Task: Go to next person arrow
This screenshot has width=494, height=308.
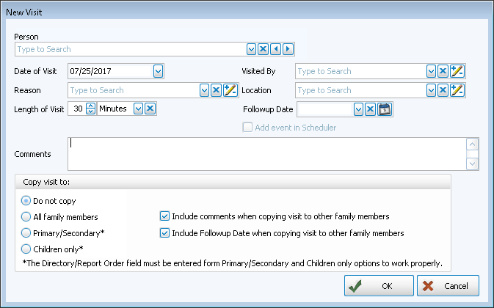Action: (288, 49)
